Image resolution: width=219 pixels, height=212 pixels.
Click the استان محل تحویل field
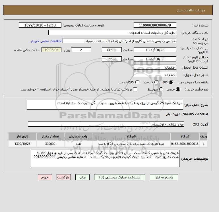155,67
